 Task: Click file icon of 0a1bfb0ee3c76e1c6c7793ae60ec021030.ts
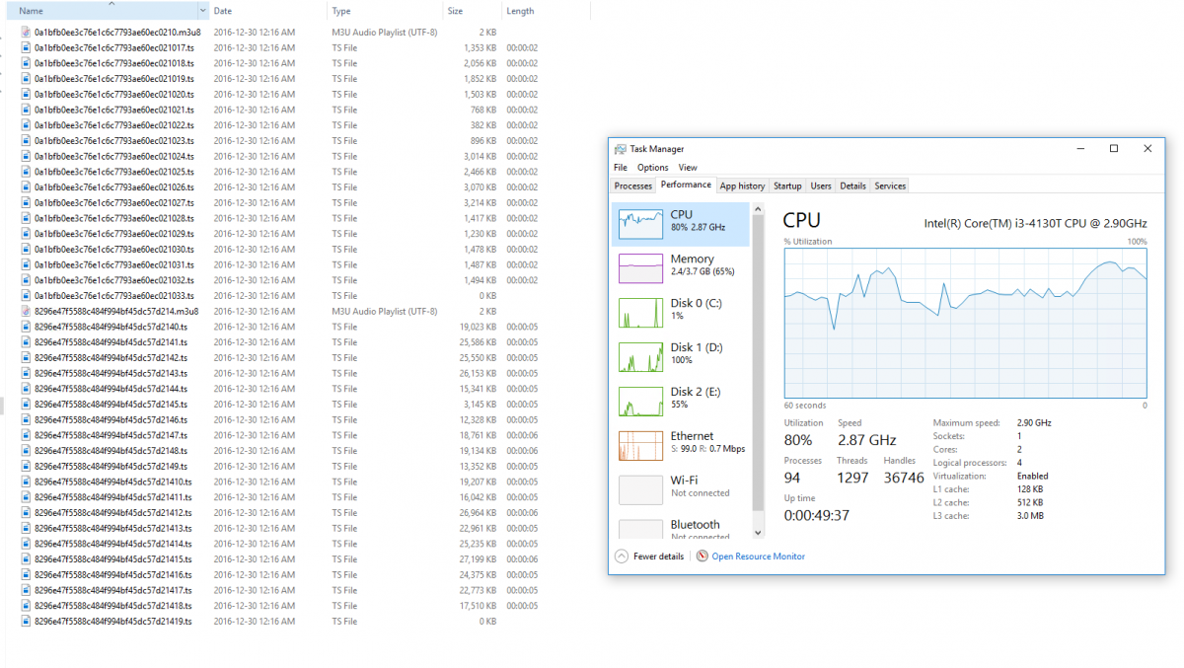pos(27,249)
